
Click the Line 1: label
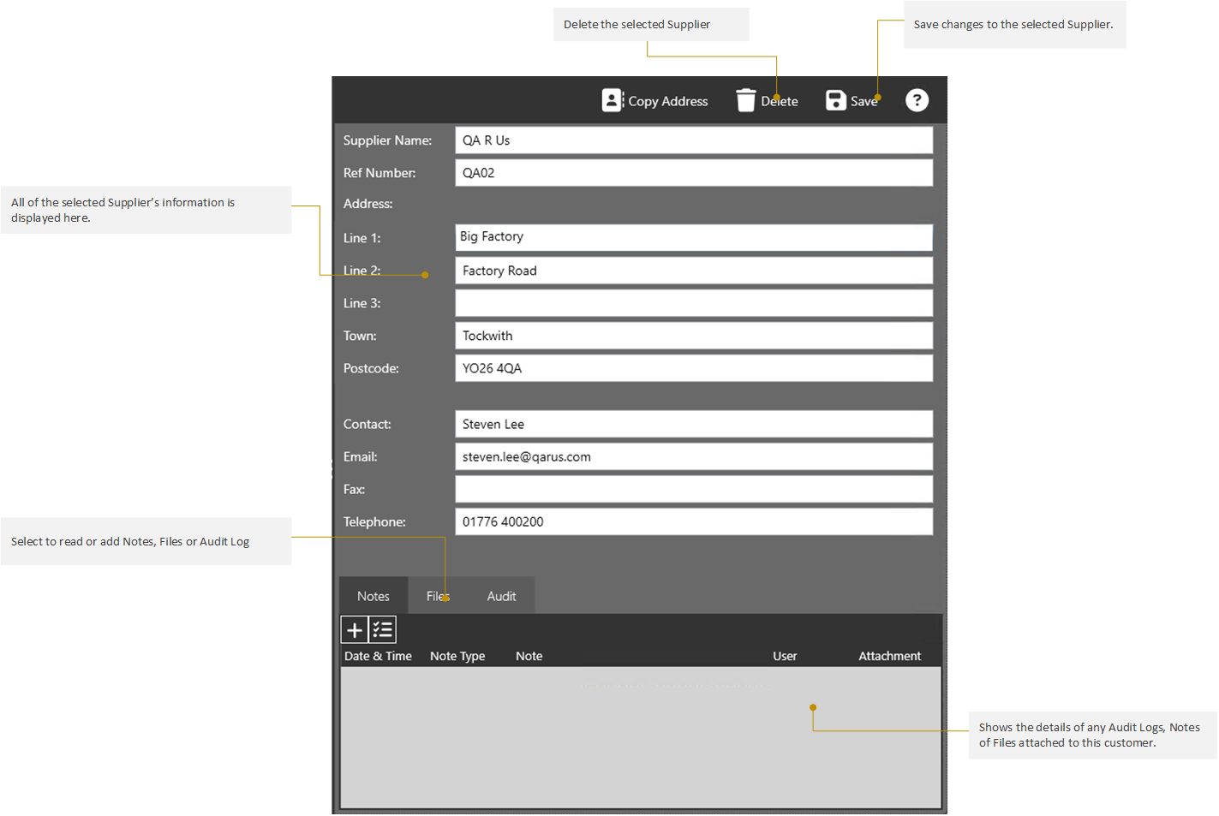[362, 238]
